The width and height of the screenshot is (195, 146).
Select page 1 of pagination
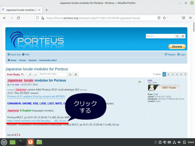pyautogui.click(x=164, y=74)
